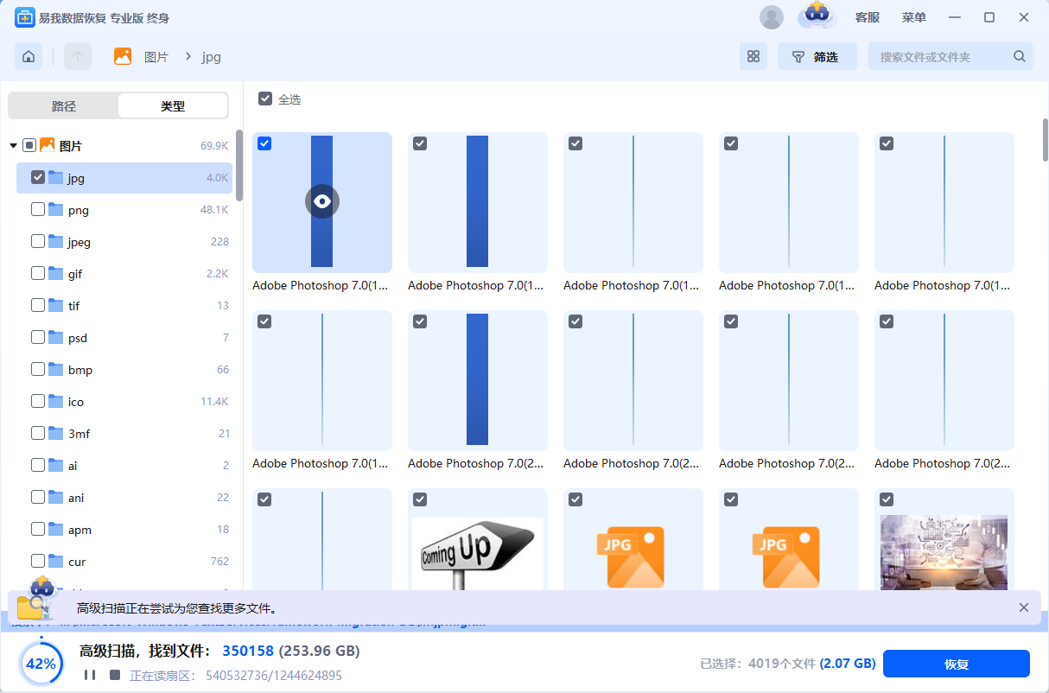Image resolution: width=1049 pixels, height=693 pixels.
Task: Click the magnifier icon in search box
Action: tap(1020, 57)
